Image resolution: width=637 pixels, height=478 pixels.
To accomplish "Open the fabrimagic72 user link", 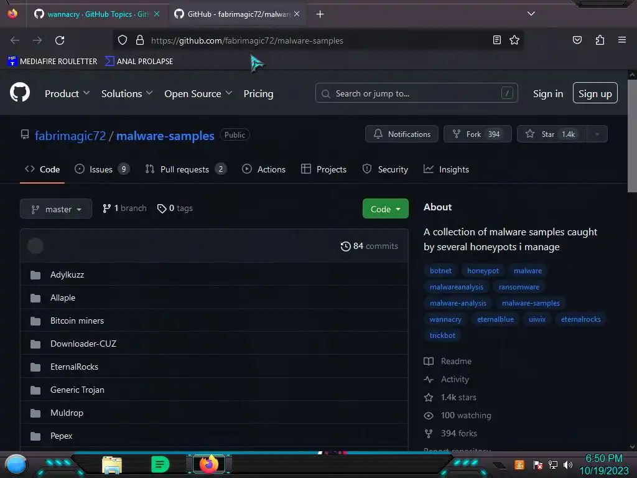I will [x=70, y=136].
